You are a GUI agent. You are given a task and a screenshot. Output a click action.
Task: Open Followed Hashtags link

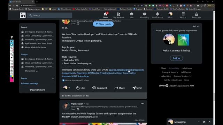pyautogui.click(x=29, y=83)
